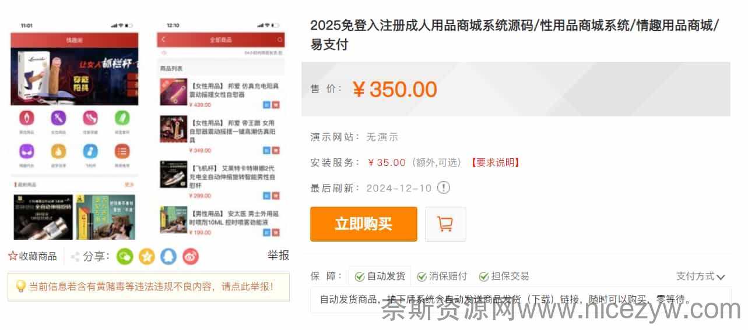Click the lightbulb icon in the warning banner
Image resolution: width=748 pixels, height=330 pixels.
(20, 286)
